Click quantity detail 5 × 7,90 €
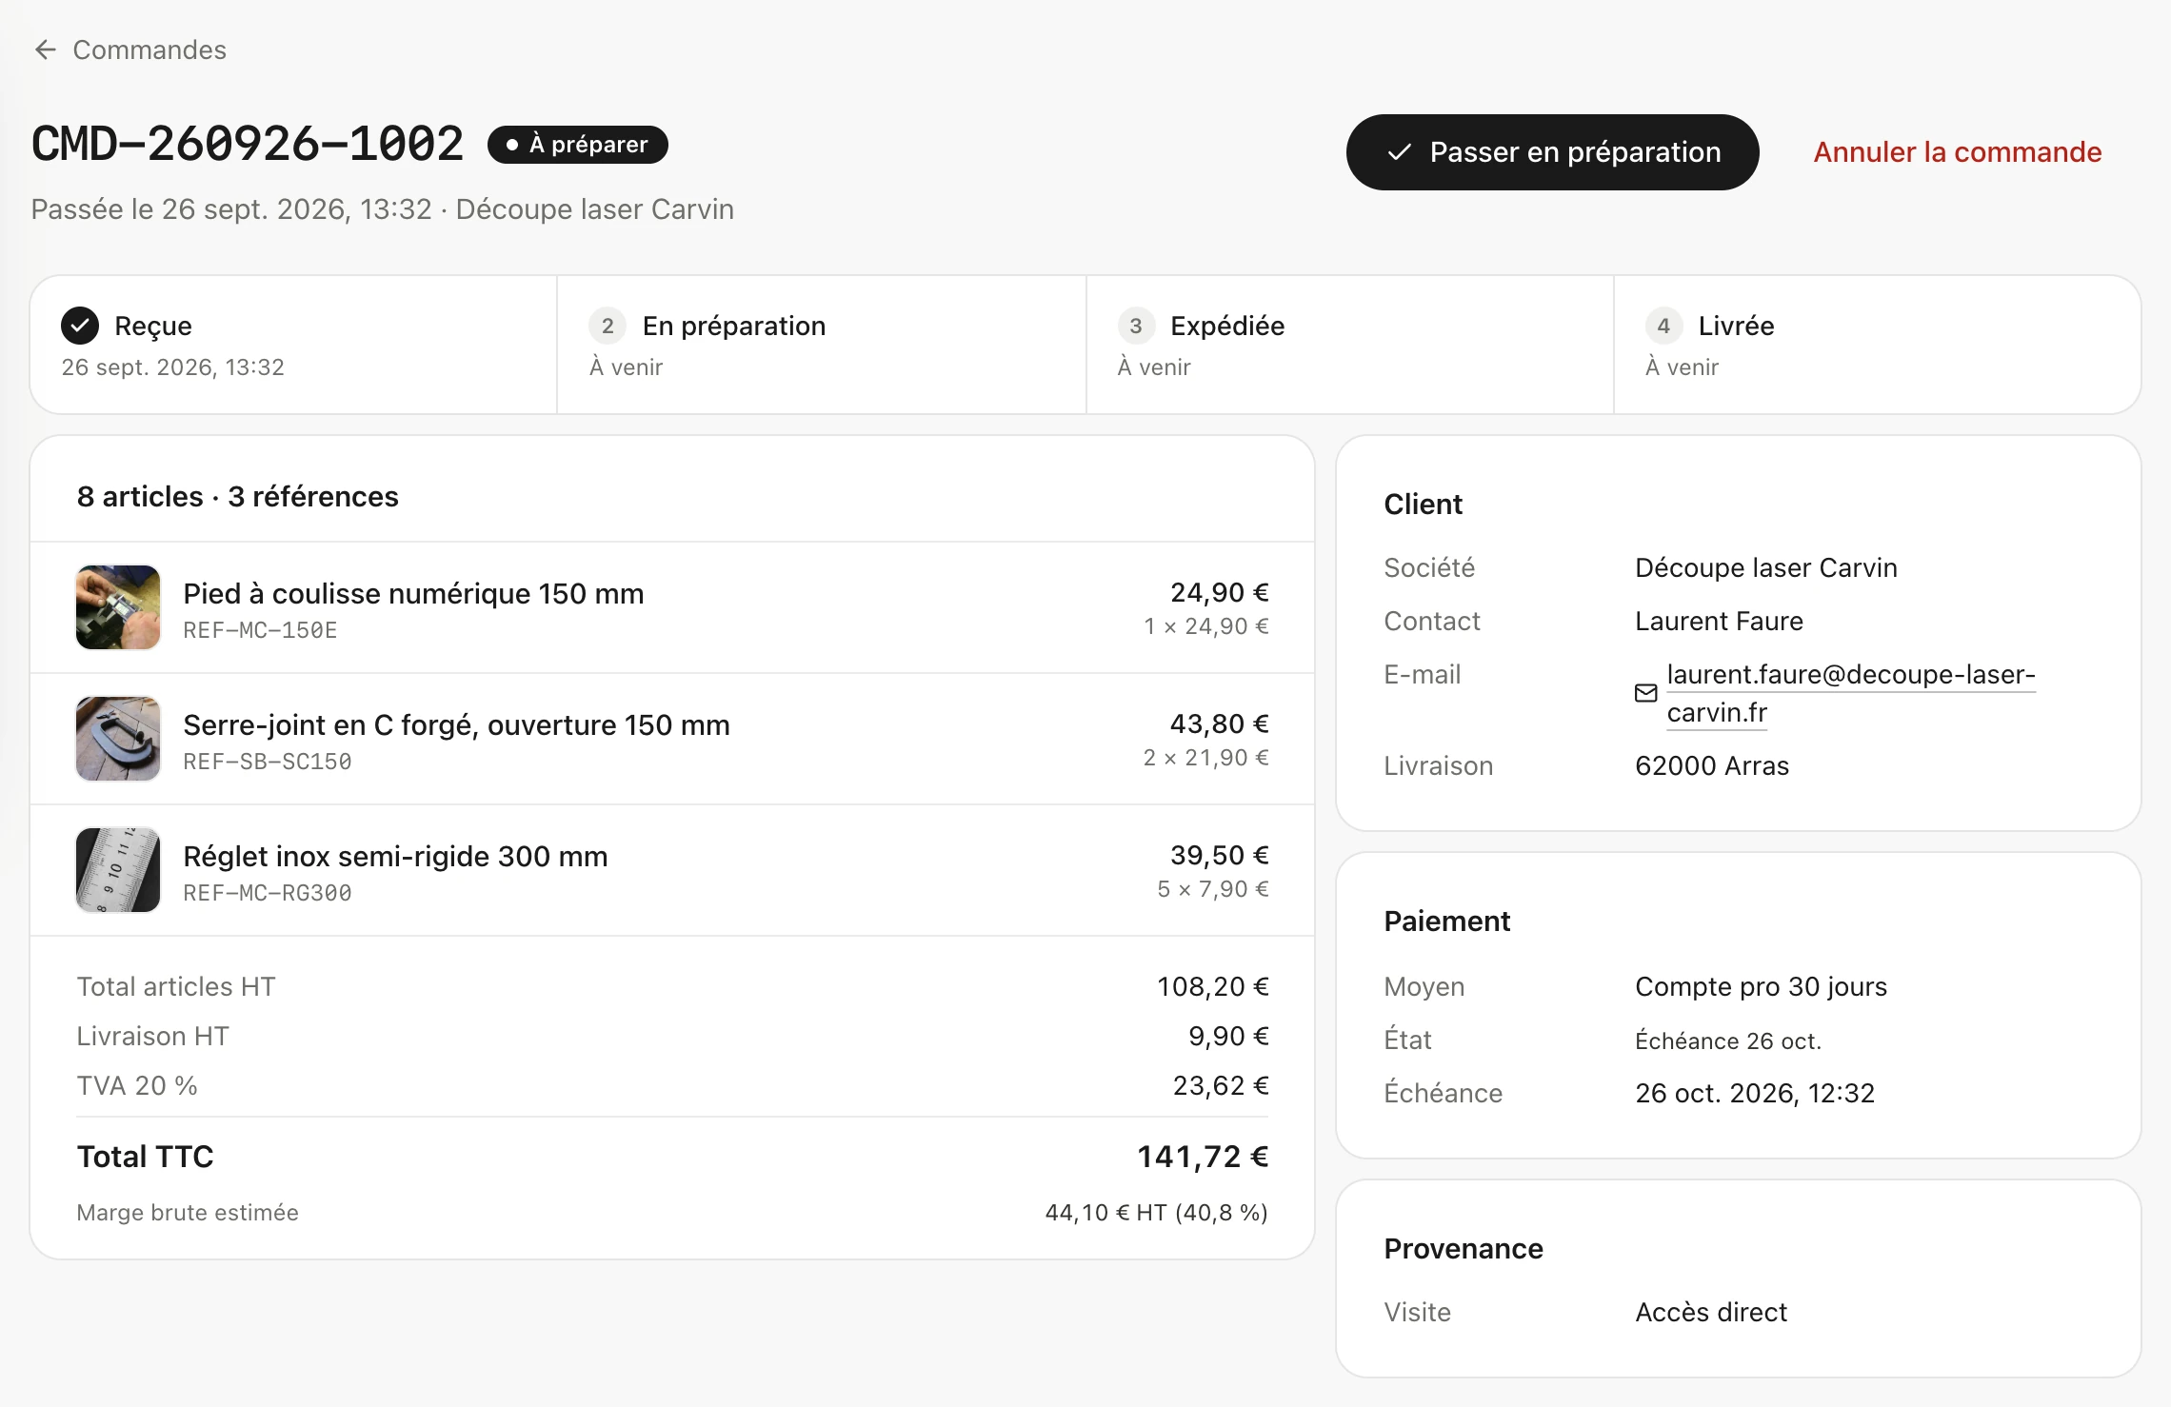This screenshot has width=2171, height=1407. point(1213,889)
